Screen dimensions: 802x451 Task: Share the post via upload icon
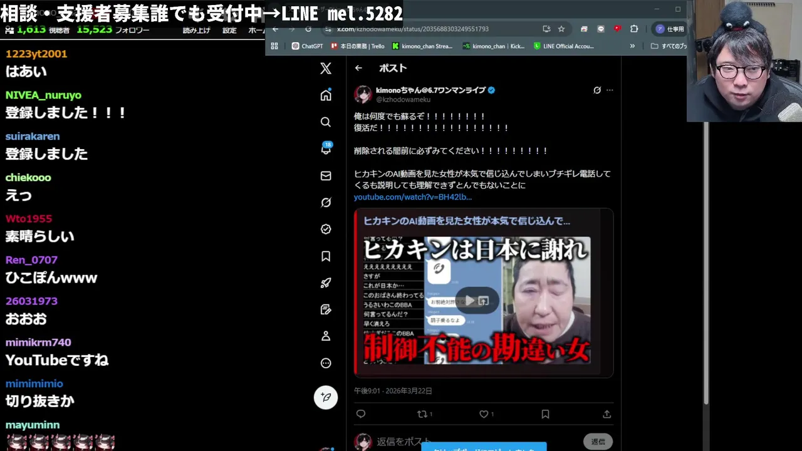point(607,414)
